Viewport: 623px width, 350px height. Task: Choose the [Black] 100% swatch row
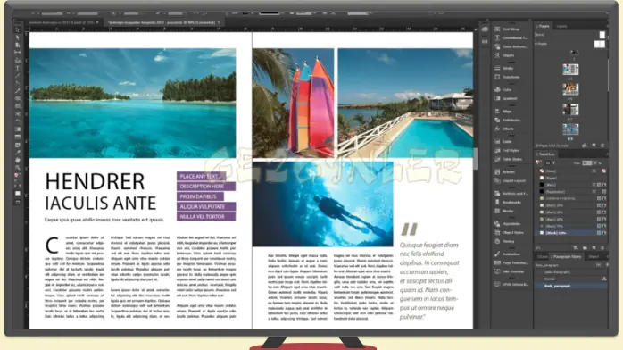[571, 233]
